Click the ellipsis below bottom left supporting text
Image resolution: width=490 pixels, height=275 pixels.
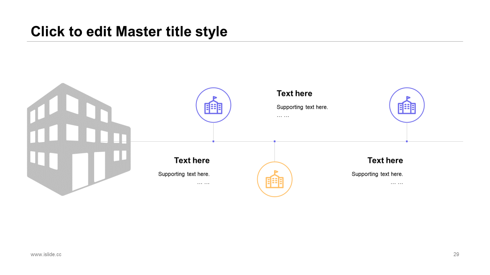pyautogui.click(x=203, y=183)
